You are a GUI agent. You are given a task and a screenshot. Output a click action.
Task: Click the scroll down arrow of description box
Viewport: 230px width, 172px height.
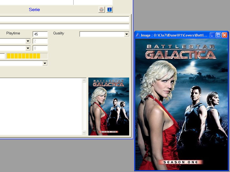point(84,133)
